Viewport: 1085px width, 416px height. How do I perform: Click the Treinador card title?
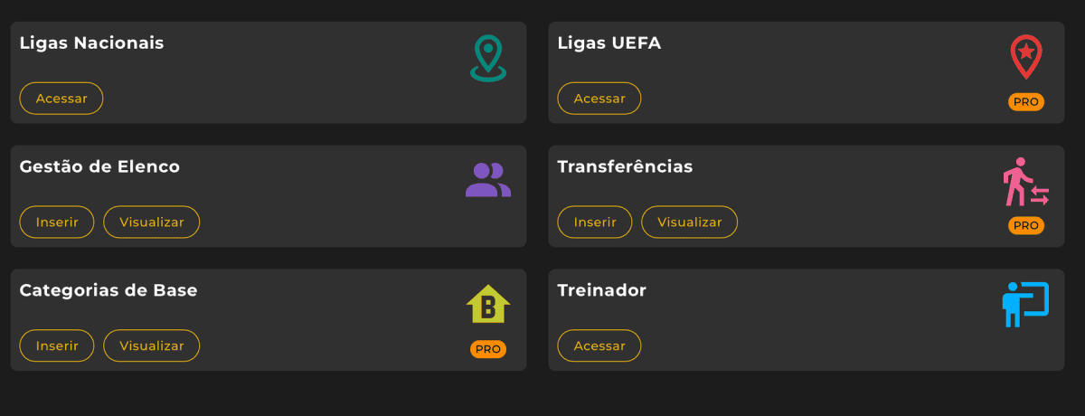(602, 290)
